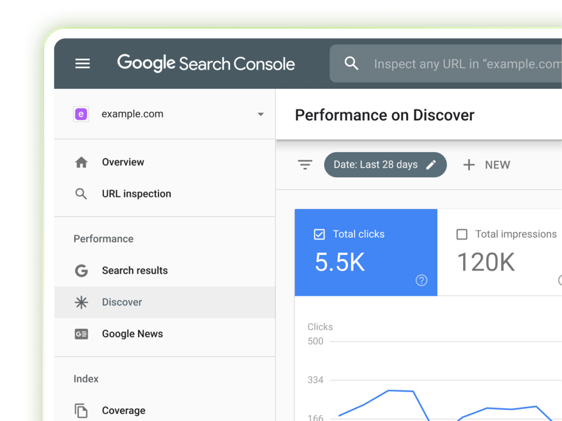The image size is (562, 421).
Task: Click the blue clicks line in chart
Action: pos(400,391)
